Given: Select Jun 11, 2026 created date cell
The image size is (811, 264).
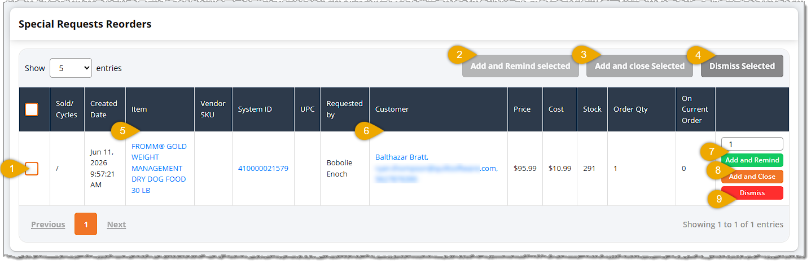Looking at the screenshot, I should (105, 168).
